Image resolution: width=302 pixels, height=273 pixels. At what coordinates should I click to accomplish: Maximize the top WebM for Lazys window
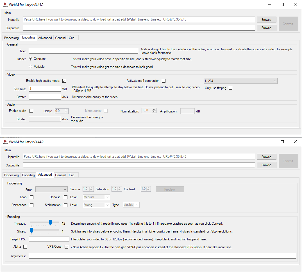pos(282,4)
